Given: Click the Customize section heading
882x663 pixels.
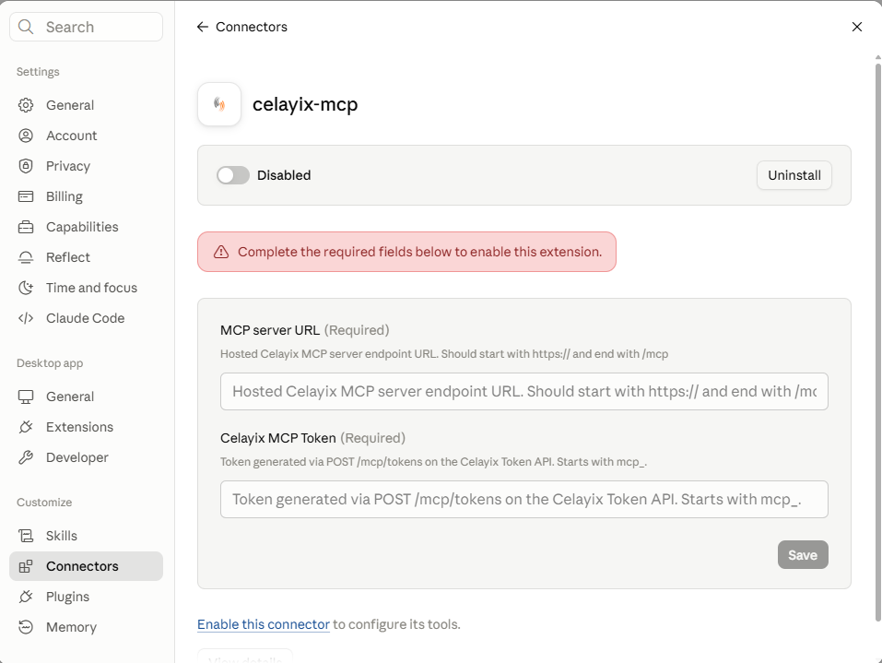Looking at the screenshot, I should pyautogui.click(x=44, y=502).
